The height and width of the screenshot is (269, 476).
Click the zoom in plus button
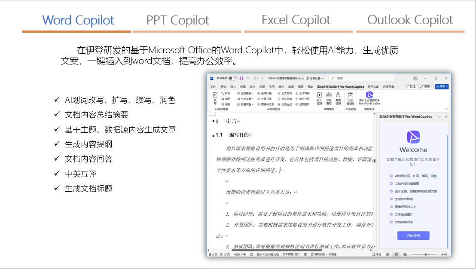(436, 254)
